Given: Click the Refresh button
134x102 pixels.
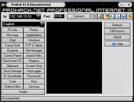Looking at the screenshot, I should coord(117,25).
